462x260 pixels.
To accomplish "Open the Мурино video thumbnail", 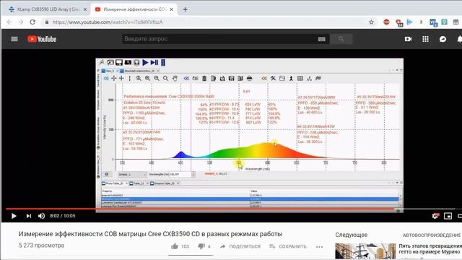I will click(365, 251).
